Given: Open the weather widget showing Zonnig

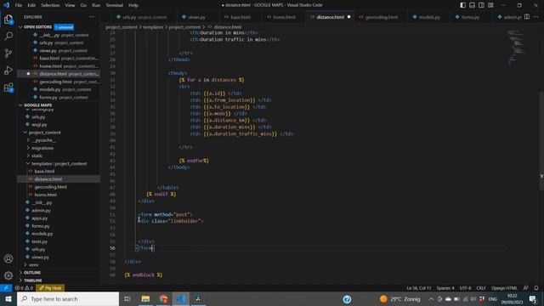Looking at the screenshot, I should [399, 299].
